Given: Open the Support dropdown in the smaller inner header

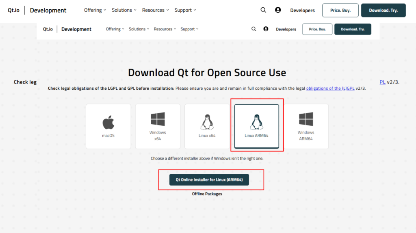Looking at the screenshot, I should [189, 29].
